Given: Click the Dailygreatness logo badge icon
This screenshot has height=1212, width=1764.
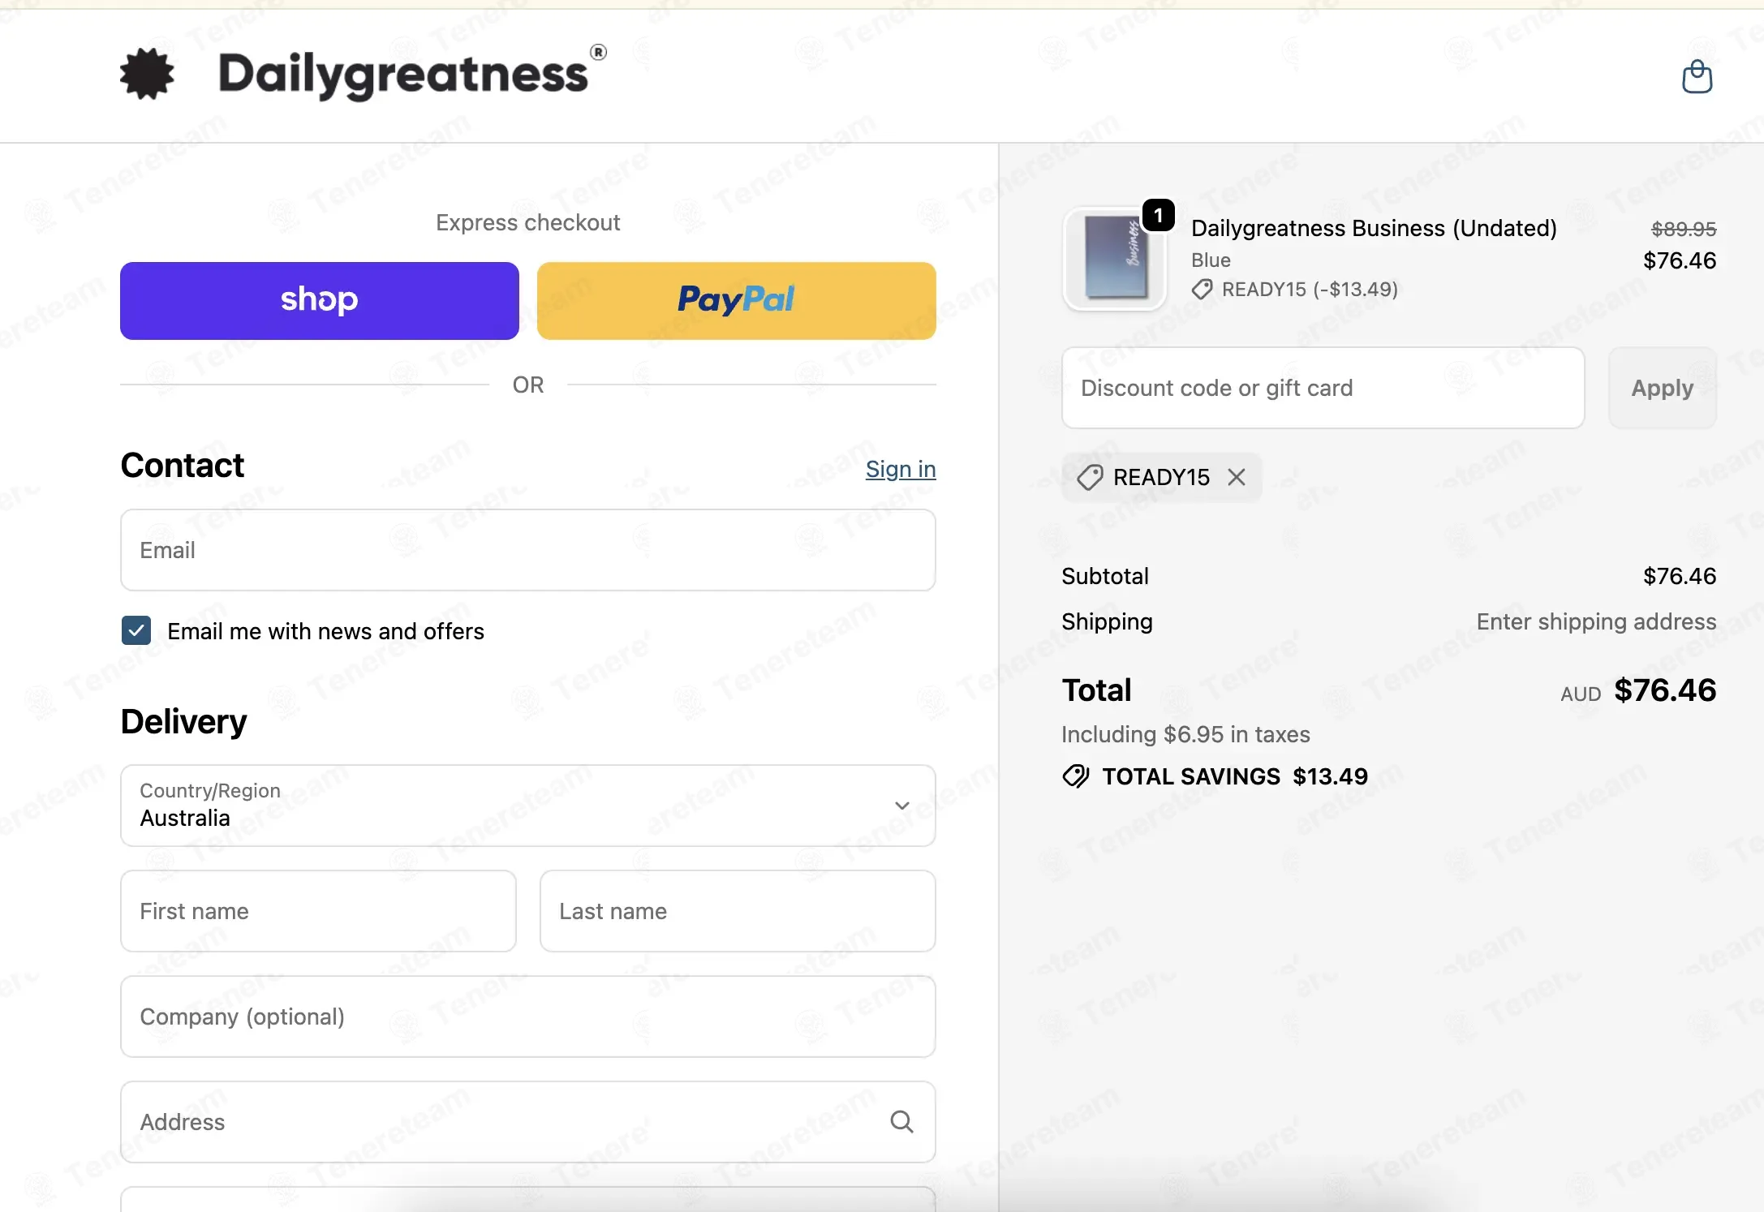Looking at the screenshot, I should point(147,74).
